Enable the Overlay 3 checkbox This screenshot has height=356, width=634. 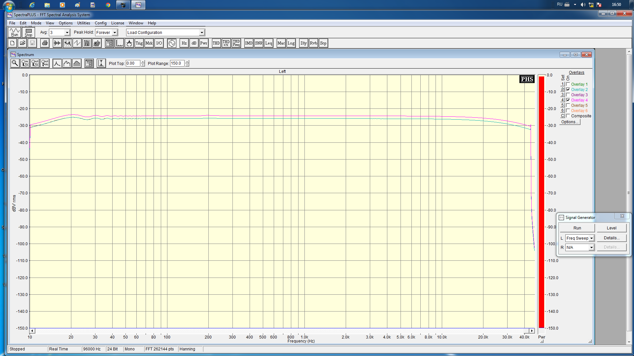point(568,95)
